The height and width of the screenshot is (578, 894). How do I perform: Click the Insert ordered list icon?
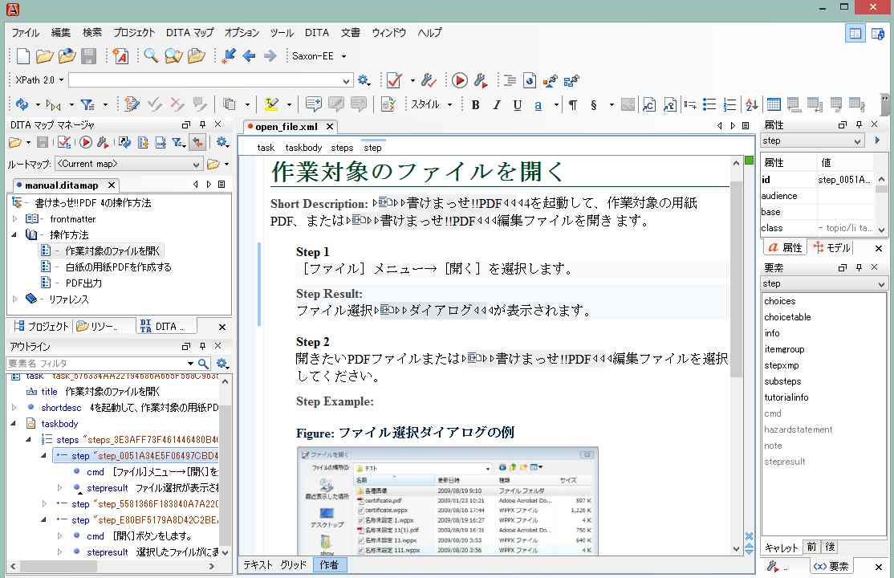coord(729,104)
